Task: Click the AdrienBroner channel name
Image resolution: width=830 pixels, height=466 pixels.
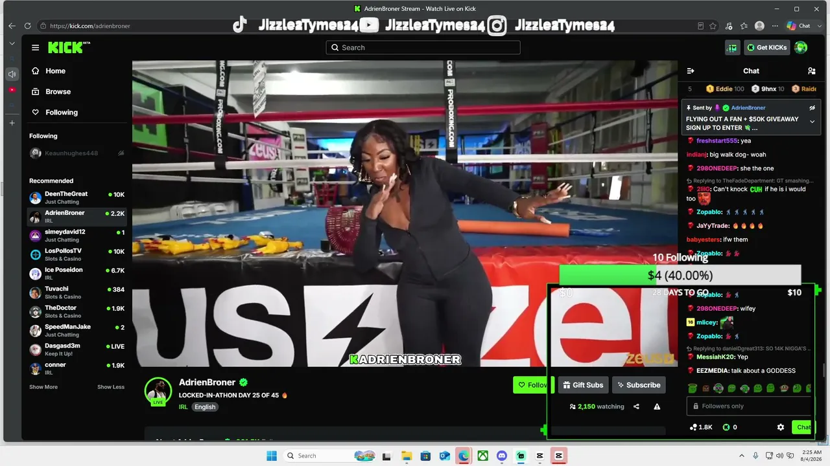Action: point(207,383)
